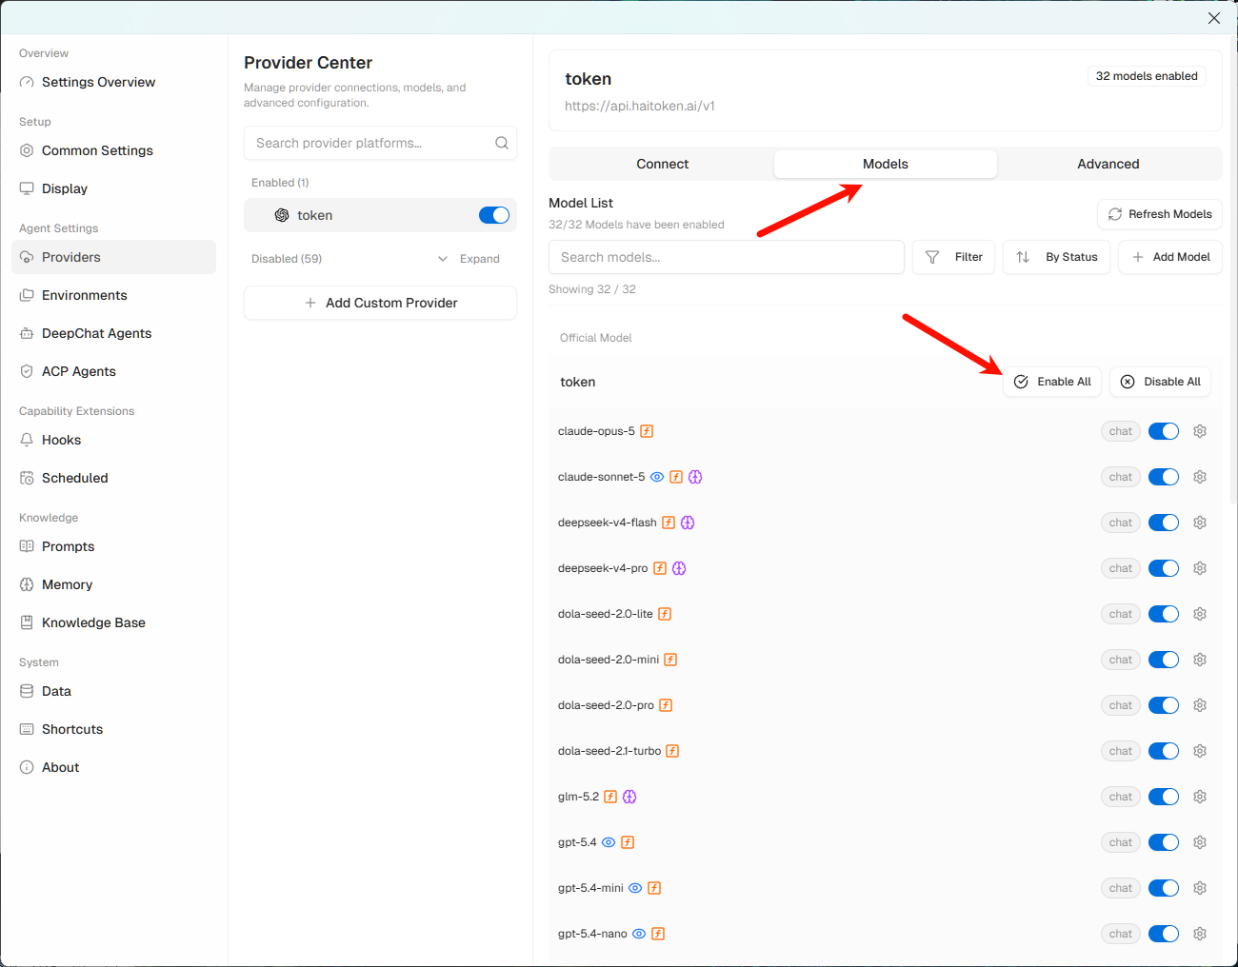The height and width of the screenshot is (967, 1238).
Task: Click the reasoning brain icon on deepseek-v4-pro
Action: pyautogui.click(x=679, y=568)
